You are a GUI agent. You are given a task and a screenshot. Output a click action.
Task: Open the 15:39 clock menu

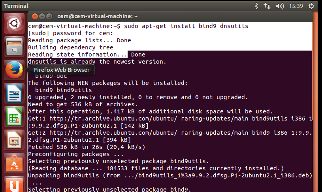(296, 6)
